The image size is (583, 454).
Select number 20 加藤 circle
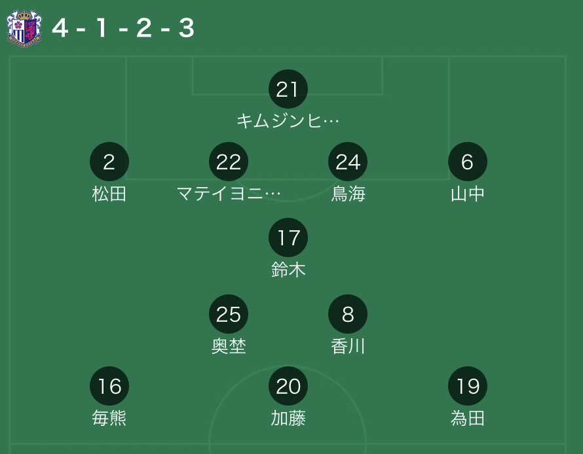click(288, 386)
